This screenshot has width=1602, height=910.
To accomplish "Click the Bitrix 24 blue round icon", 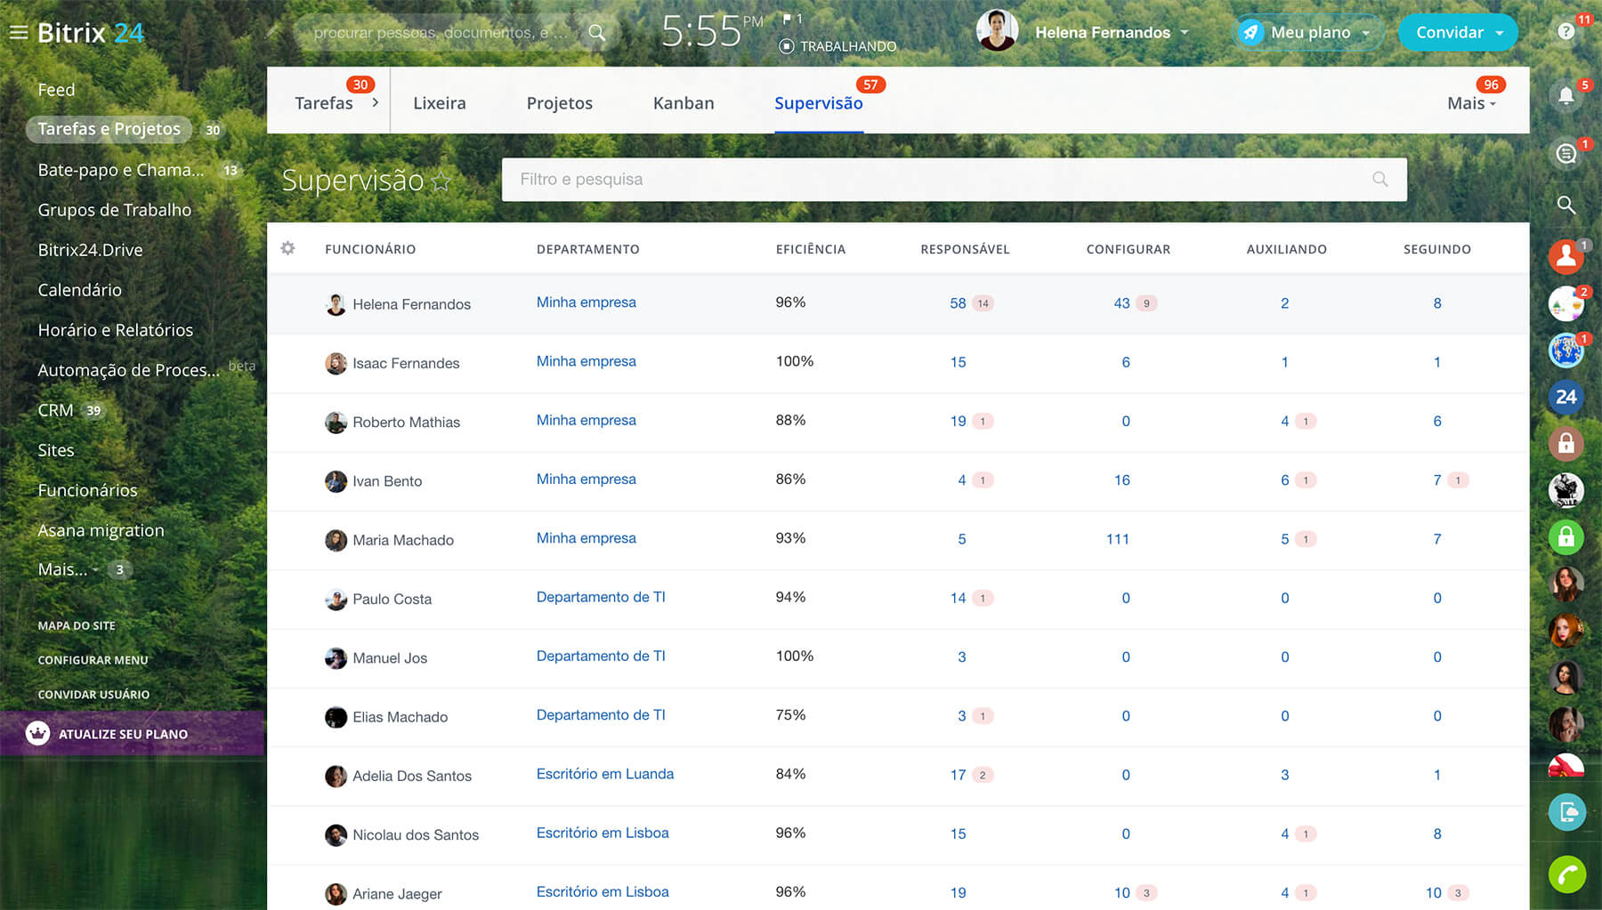I will pos(1566,397).
